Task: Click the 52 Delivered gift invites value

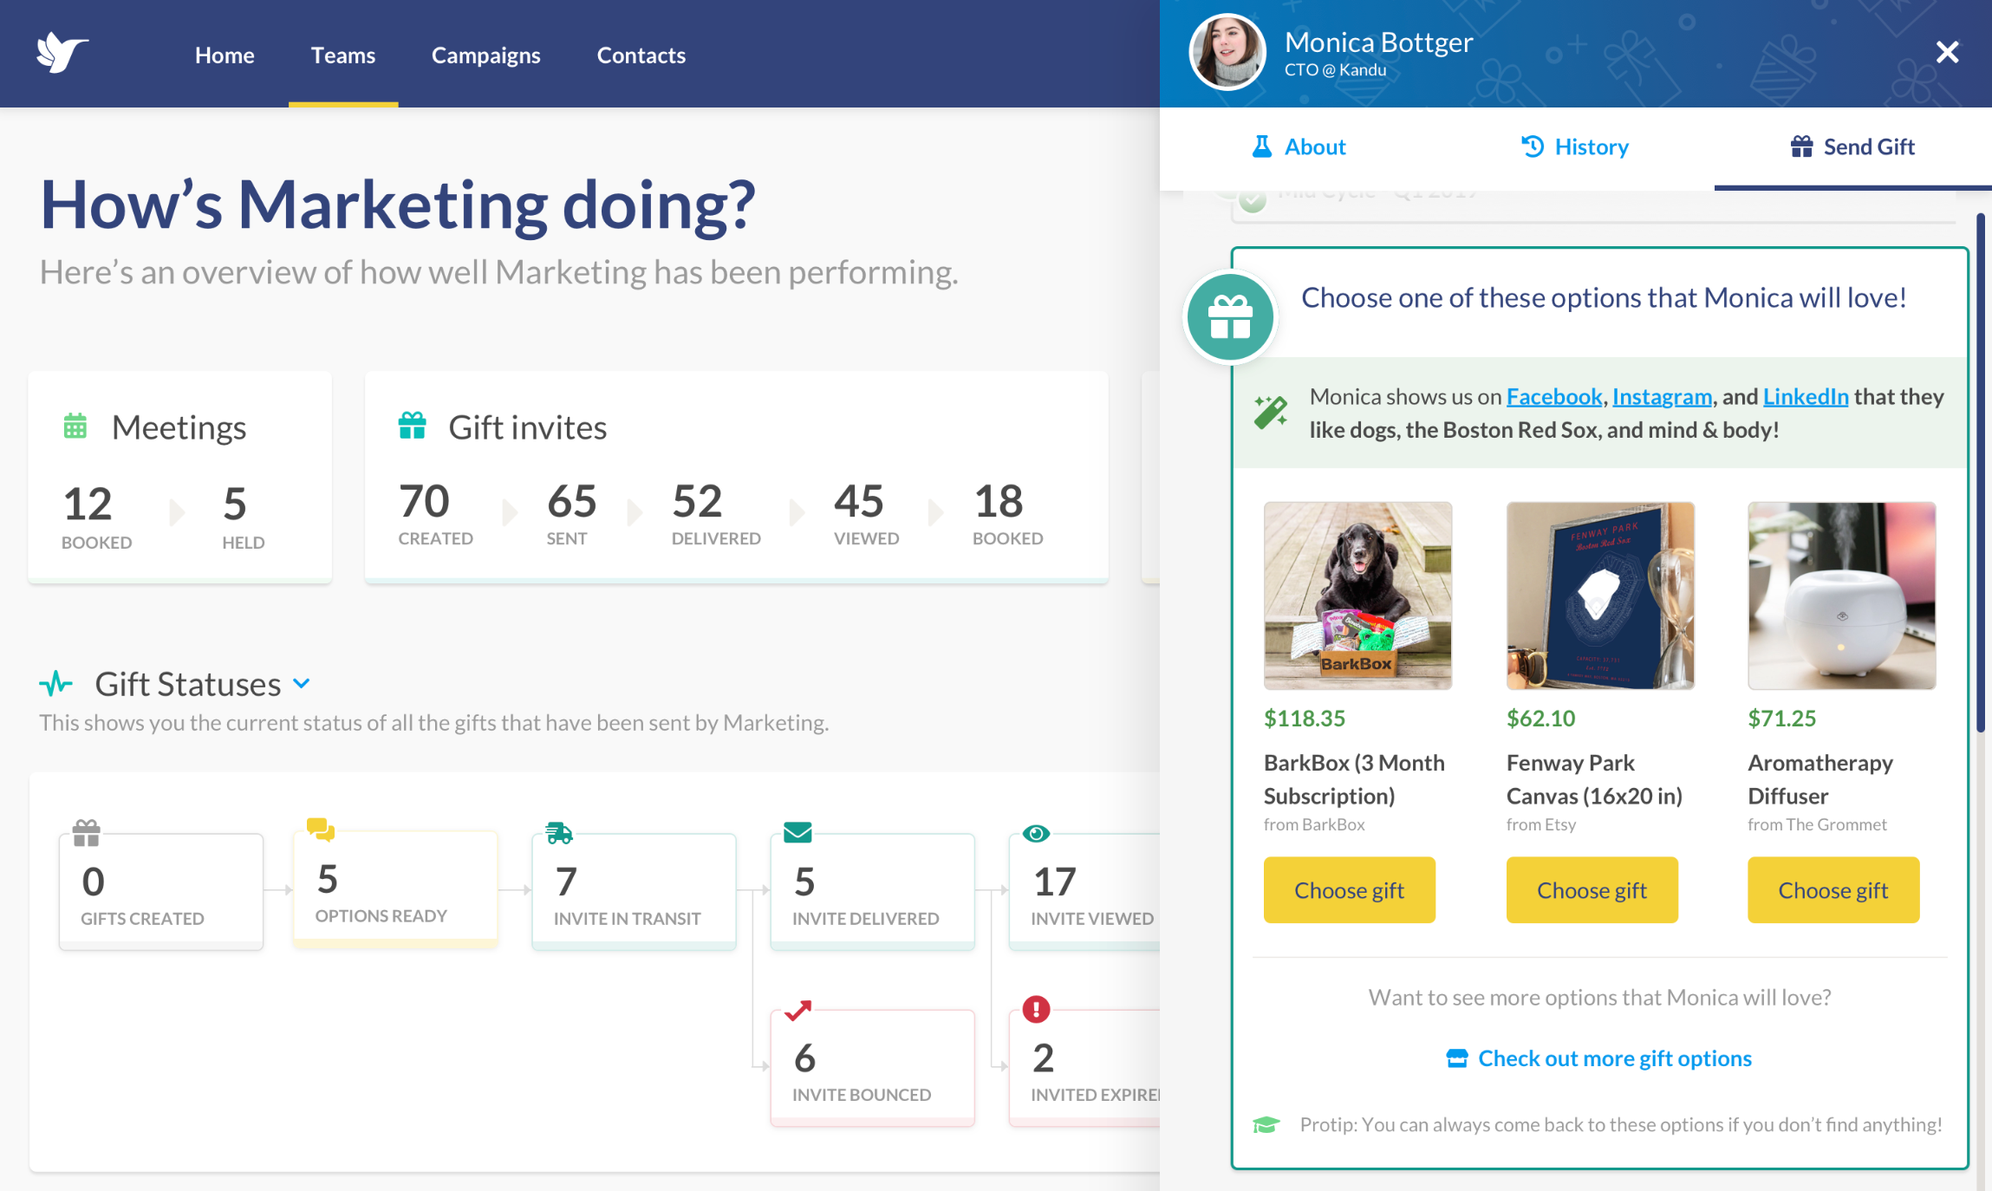Action: click(698, 502)
